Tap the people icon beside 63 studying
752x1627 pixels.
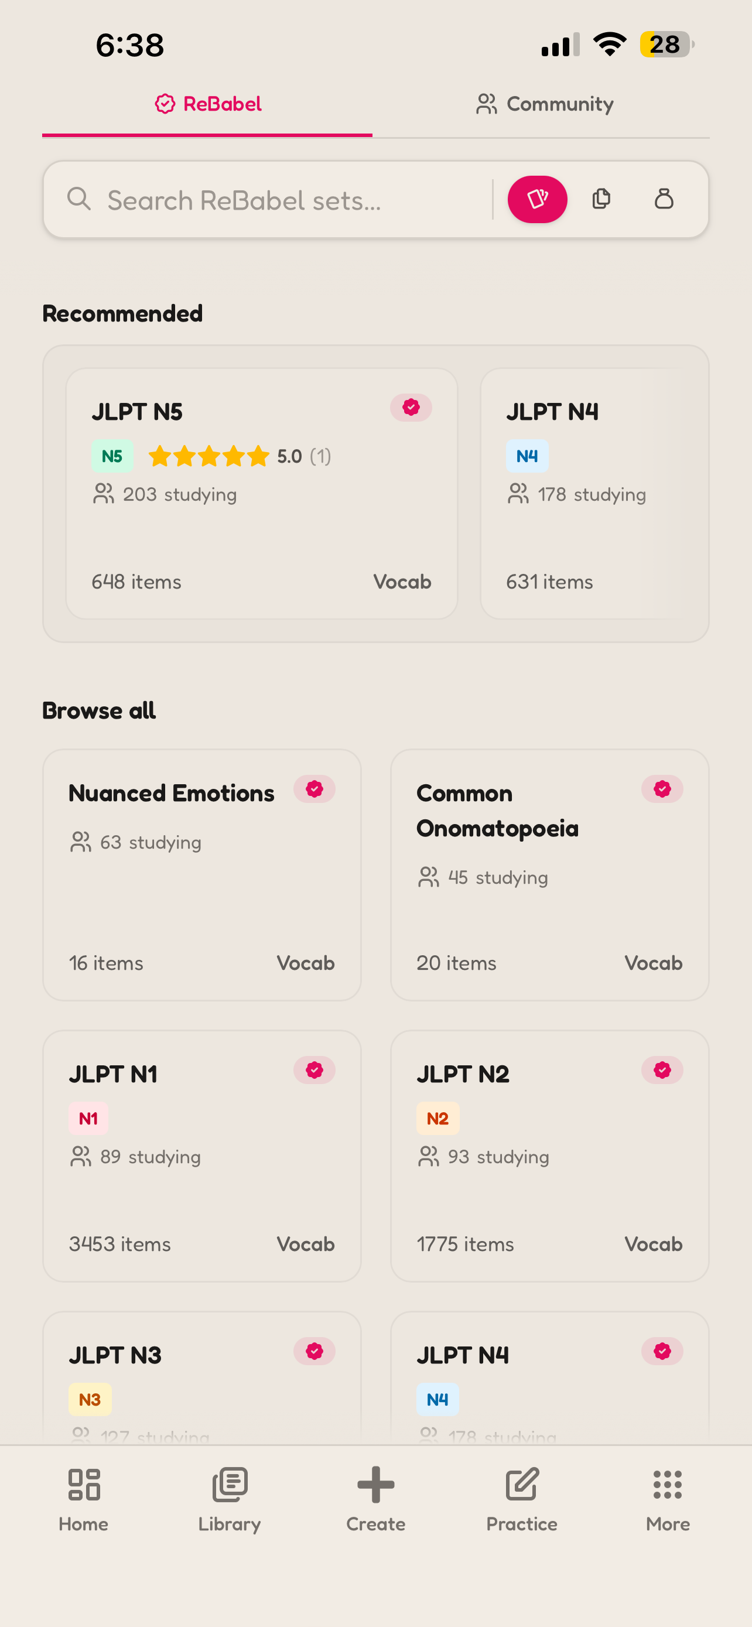click(x=81, y=842)
